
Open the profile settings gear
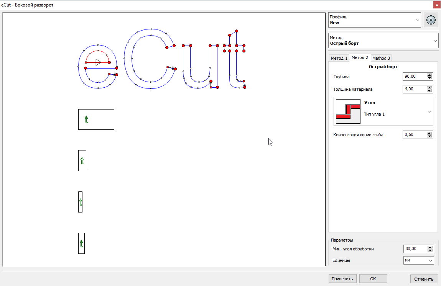coord(431,20)
